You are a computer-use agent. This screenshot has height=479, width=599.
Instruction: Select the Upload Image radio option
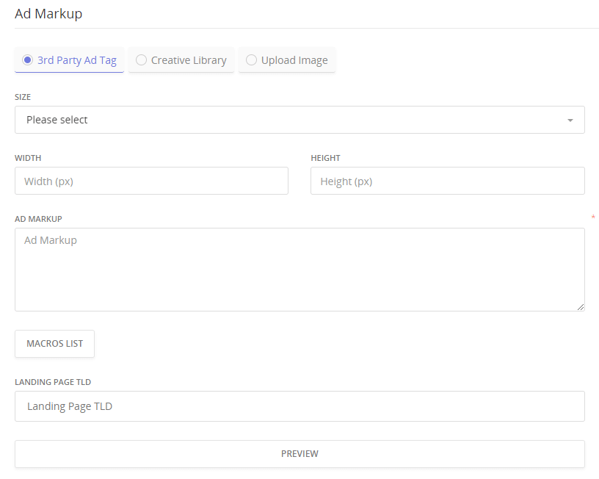tap(252, 60)
